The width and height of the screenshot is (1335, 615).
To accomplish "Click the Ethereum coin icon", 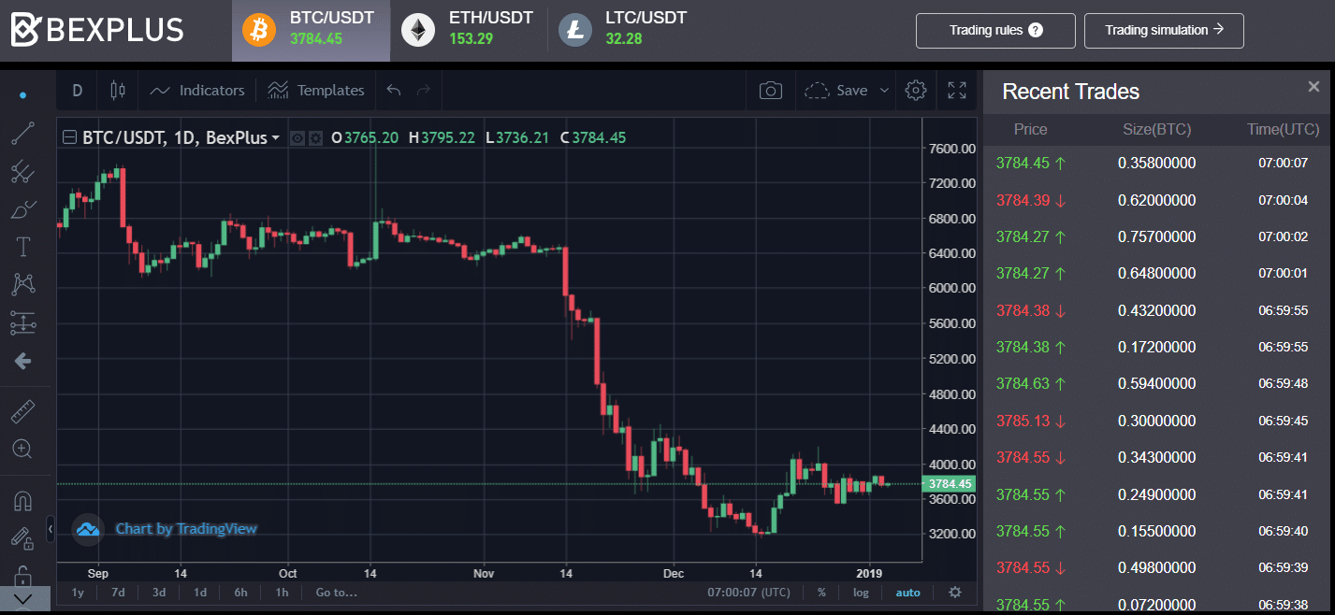I will tap(418, 30).
